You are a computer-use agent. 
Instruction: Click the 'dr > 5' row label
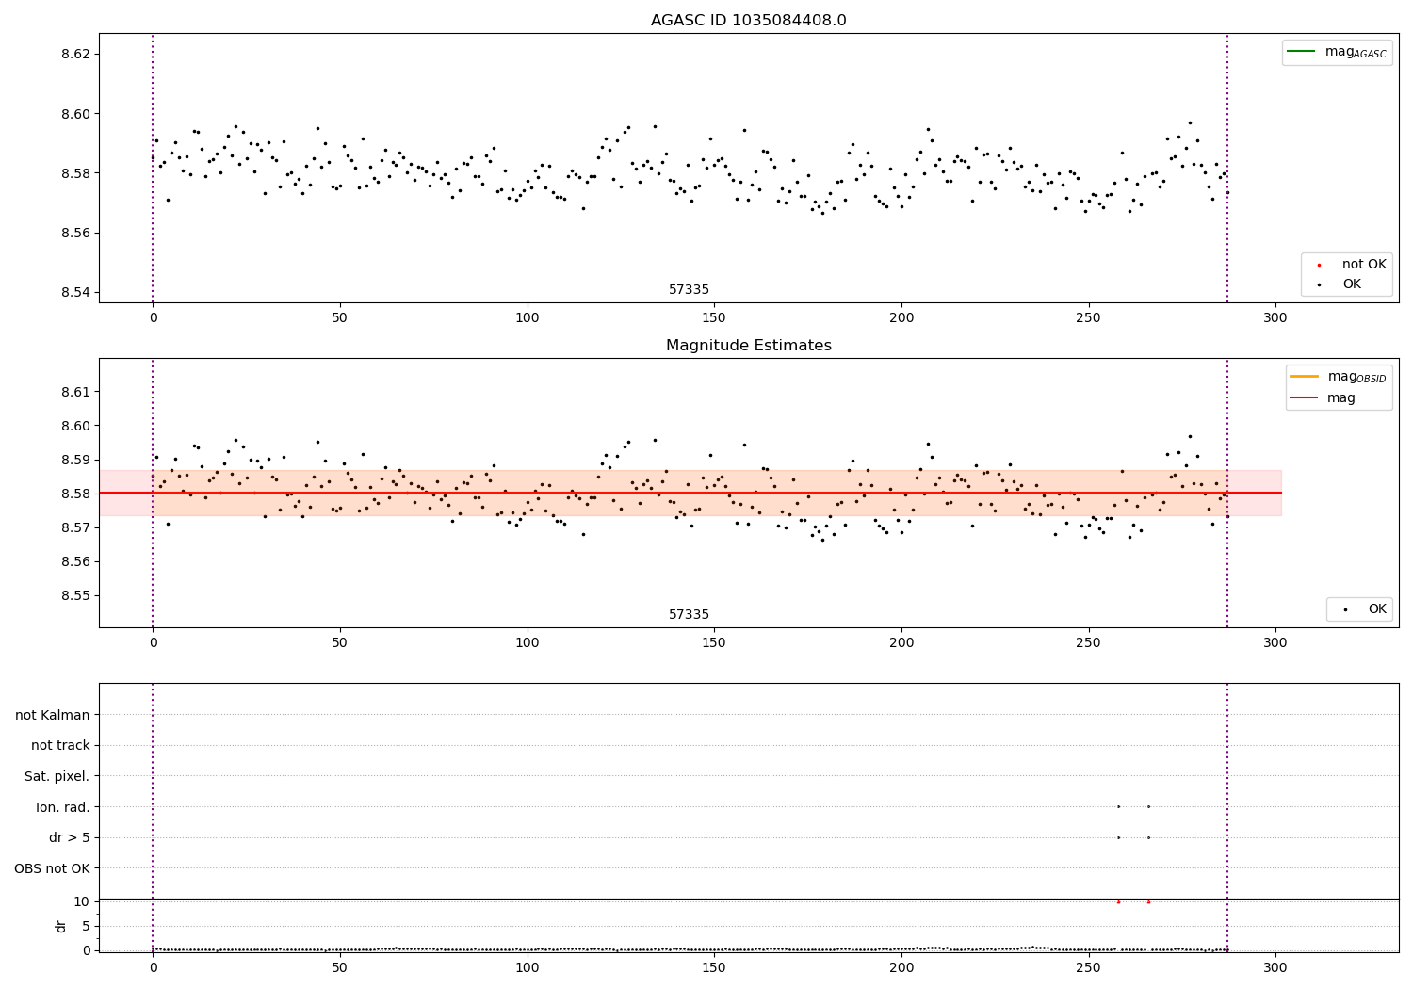click(x=70, y=838)
